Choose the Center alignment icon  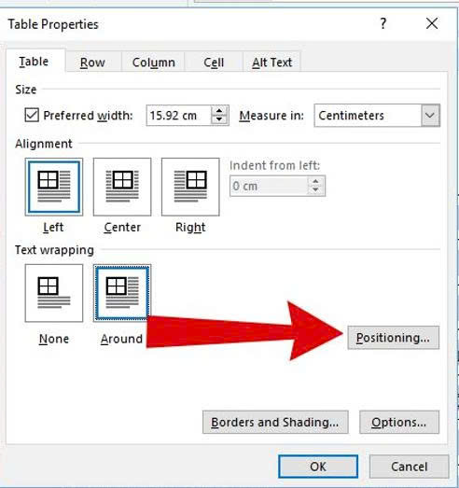[x=122, y=187]
